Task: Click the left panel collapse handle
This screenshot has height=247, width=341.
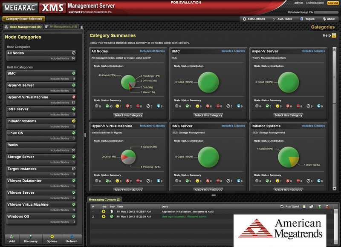Action: 85,135
